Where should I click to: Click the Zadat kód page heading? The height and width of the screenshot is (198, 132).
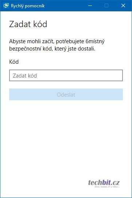pyautogui.click(x=28, y=24)
